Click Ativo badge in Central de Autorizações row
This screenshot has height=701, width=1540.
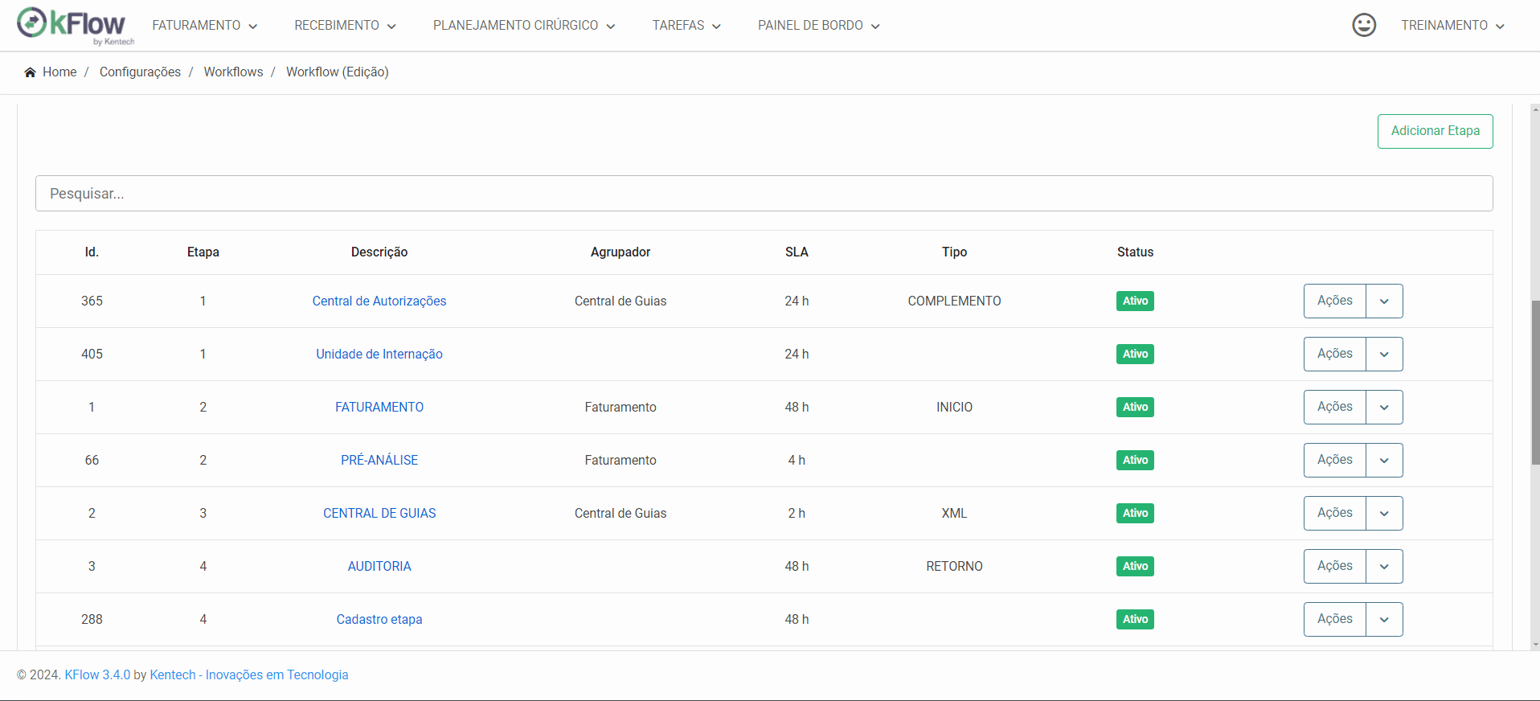coord(1135,301)
